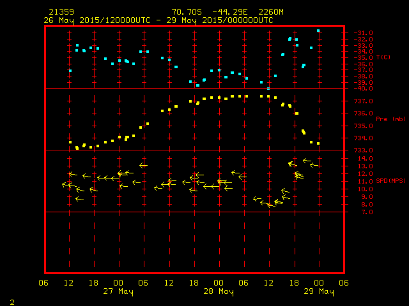Image resolution: width=409 pixels, height=306 pixels.
Task: Select the -35.0 temperature tick label
Action: coord(364,58)
